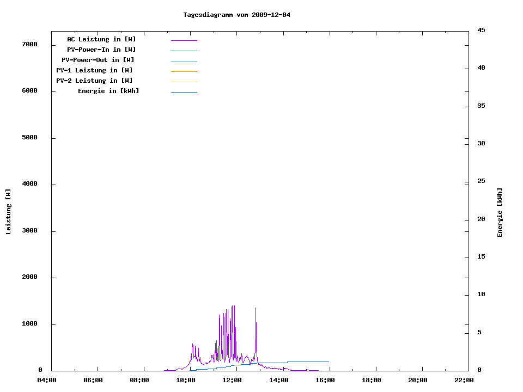Click the tallest purple power spike near 12:00
Viewport: 523px width, 392px height.
coord(233,307)
